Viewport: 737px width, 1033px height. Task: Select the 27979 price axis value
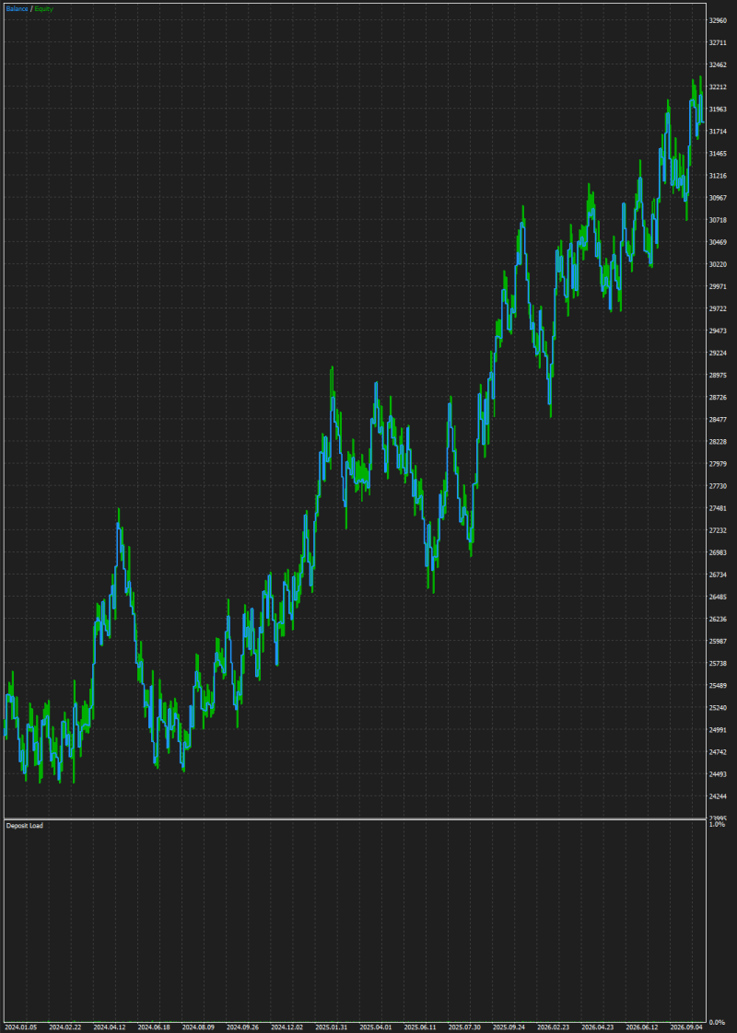[x=718, y=464]
